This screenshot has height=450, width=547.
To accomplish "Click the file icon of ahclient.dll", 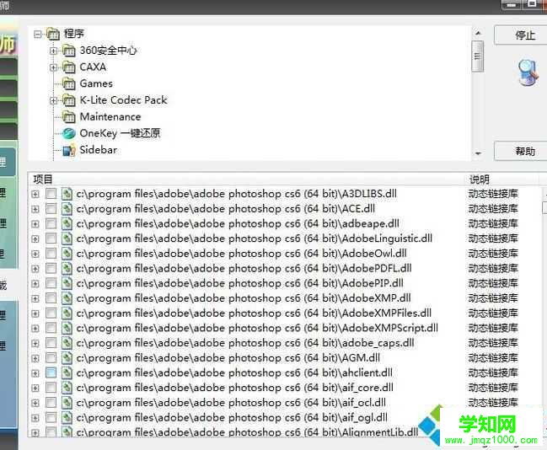I will [67, 373].
